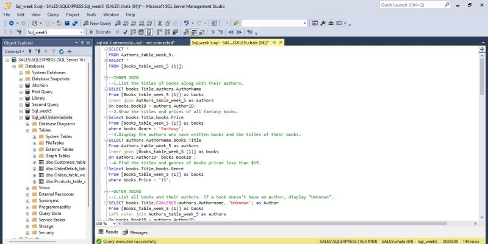Screen dimensions: 488x244
Task: Collapse the Tables folder node
Action: tap(28, 130)
